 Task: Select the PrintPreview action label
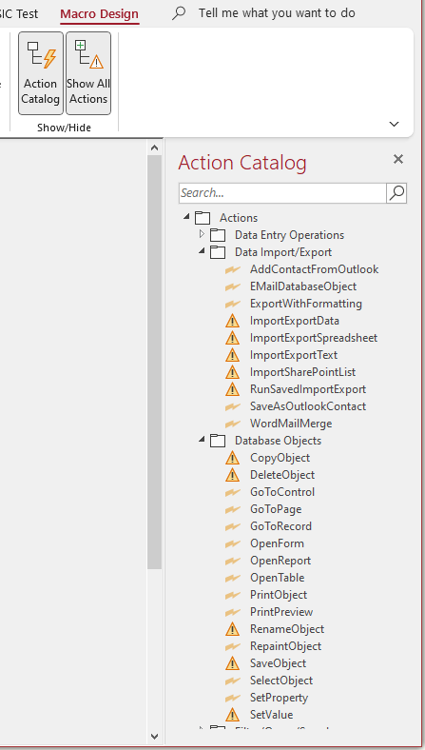pos(281,612)
